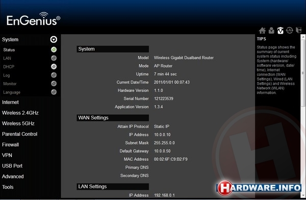Click the round indicator next to LAN

click(x=54, y=58)
